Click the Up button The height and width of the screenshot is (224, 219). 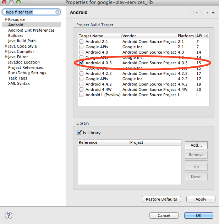pos(196,167)
